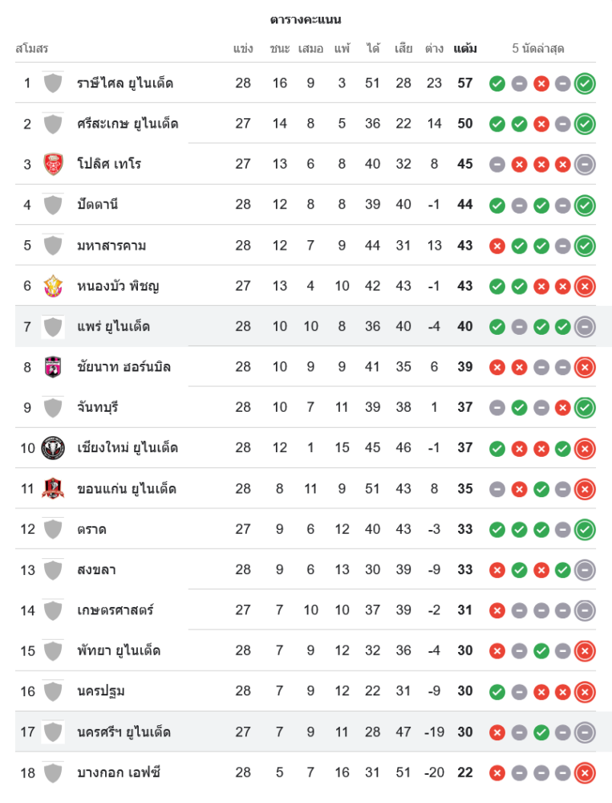Click latest win icon for ตราด

coord(585,529)
